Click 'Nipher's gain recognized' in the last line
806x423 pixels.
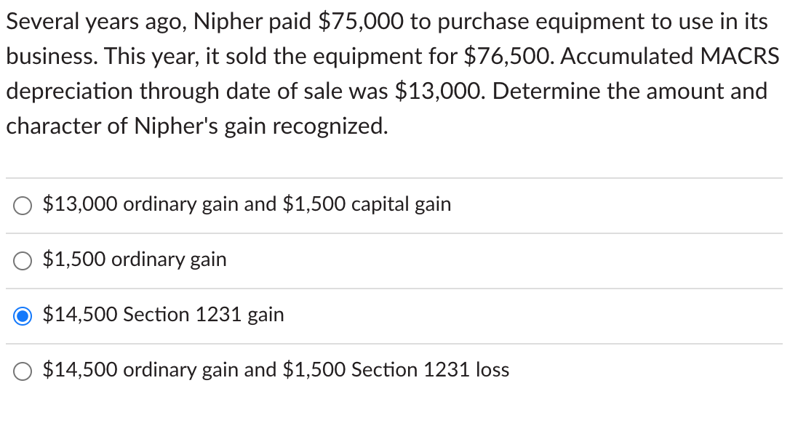(260, 126)
